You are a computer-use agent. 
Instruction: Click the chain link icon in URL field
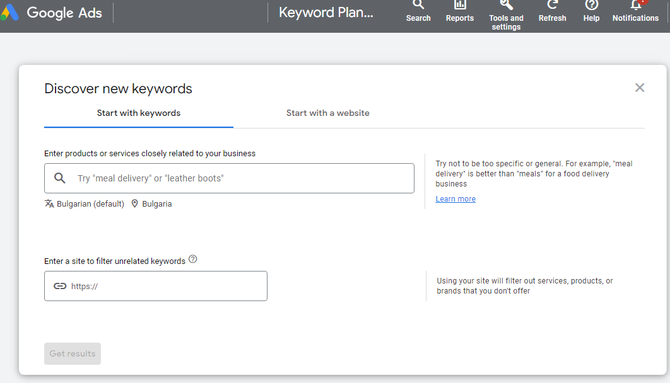point(60,286)
